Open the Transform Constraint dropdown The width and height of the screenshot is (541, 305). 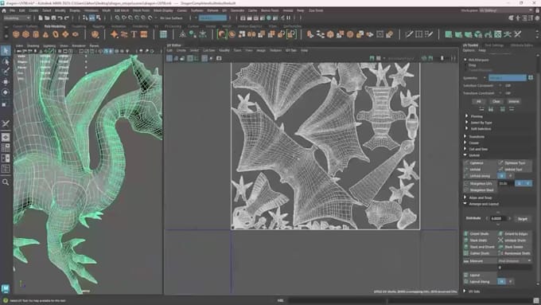[500, 93]
